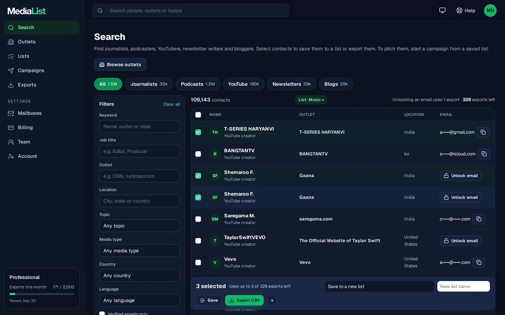The width and height of the screenshot is (505, 315).
Task: Click Clear all filters link
Action: [171, 104]
